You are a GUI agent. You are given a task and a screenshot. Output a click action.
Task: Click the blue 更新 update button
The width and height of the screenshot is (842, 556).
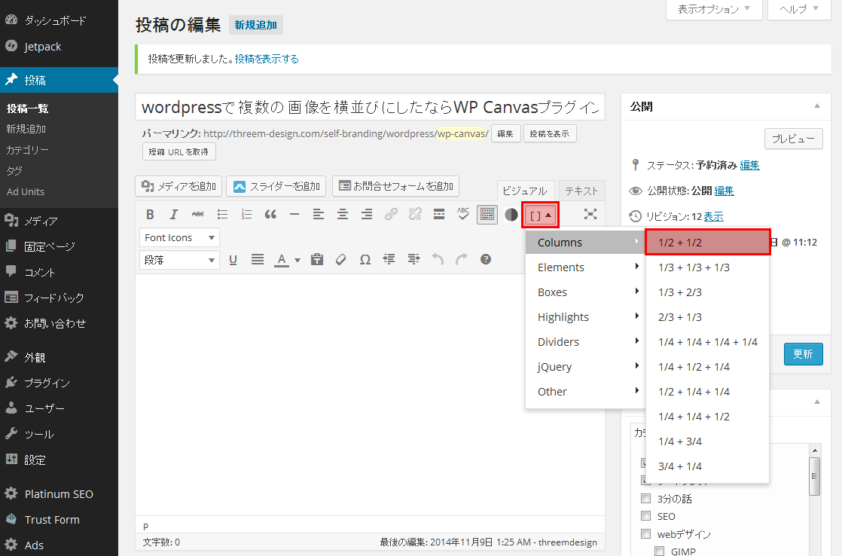tap(804, 354)
